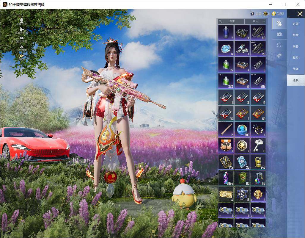Click the 热力 flame icon on left sidebar
The width and height of the screenshot is (305, 238).
[x=21, y=47]
